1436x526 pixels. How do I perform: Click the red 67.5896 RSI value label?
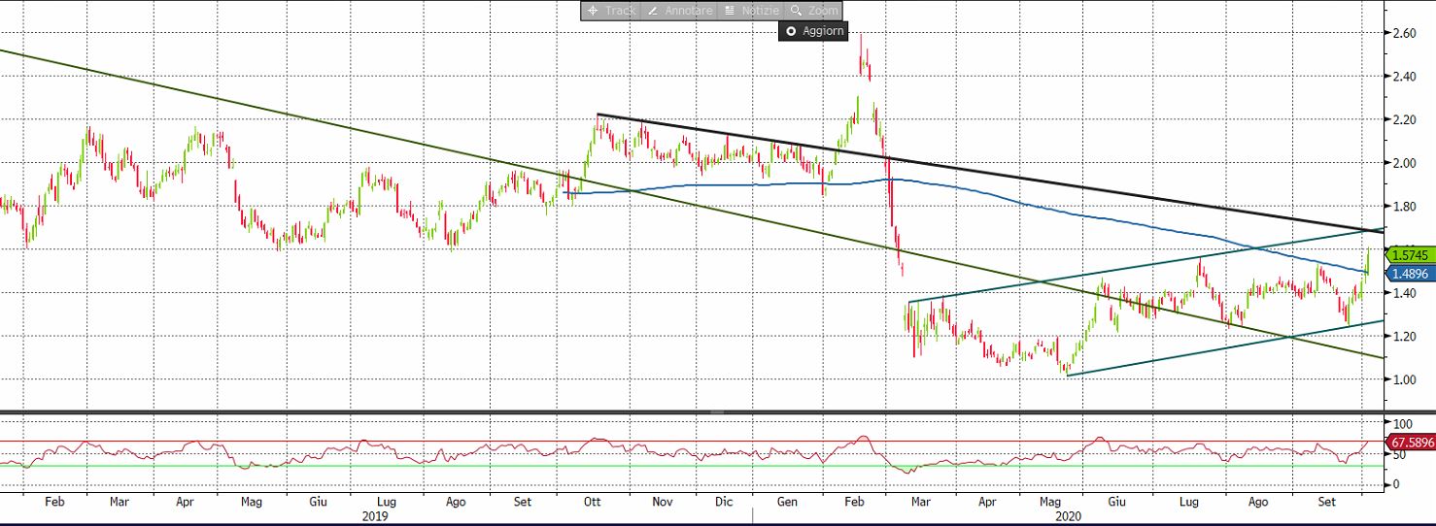click(1412, 443)
